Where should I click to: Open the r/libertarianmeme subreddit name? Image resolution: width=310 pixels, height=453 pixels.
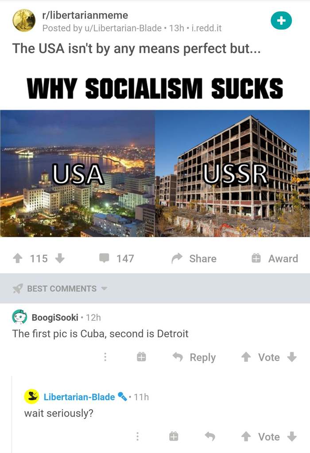[85, 15]
